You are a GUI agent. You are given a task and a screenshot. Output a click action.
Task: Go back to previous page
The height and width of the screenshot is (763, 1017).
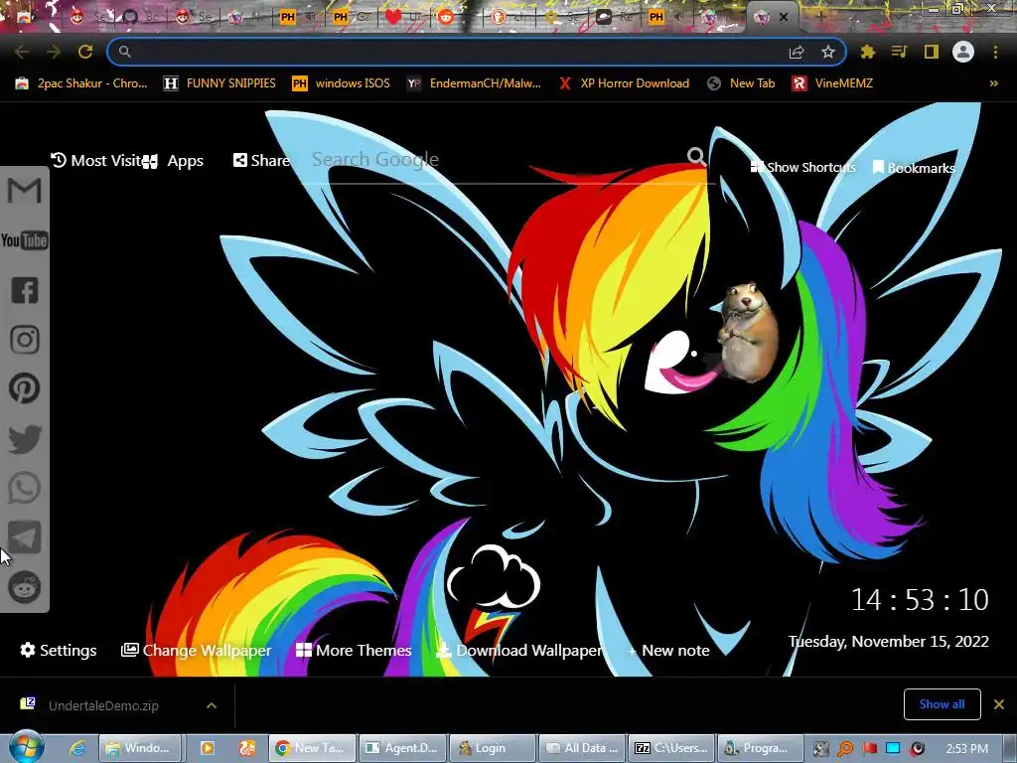[x=22, y=52]
